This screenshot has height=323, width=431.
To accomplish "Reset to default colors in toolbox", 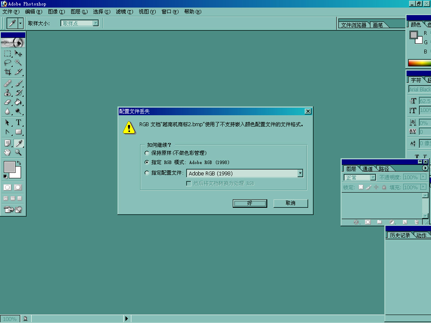I will (5, 176).
